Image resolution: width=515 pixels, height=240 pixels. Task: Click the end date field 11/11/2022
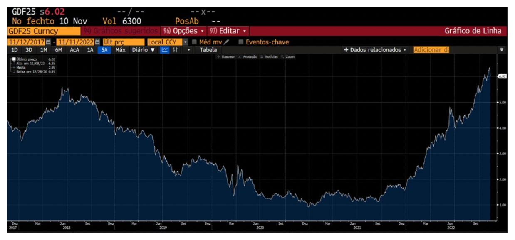coord(75,42)
